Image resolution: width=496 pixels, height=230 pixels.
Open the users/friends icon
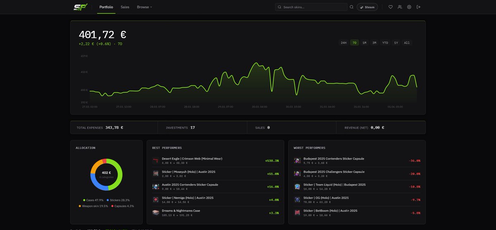400,7
